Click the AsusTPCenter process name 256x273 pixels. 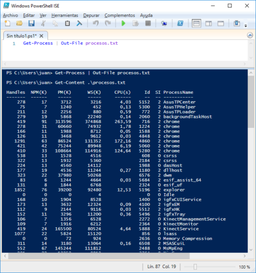pyautogui.click(x=179, y=102)
